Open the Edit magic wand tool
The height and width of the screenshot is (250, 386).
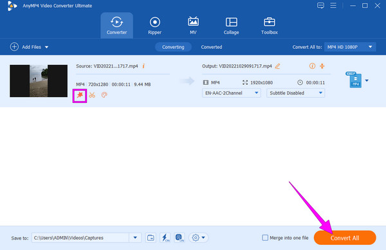[80, 95]
